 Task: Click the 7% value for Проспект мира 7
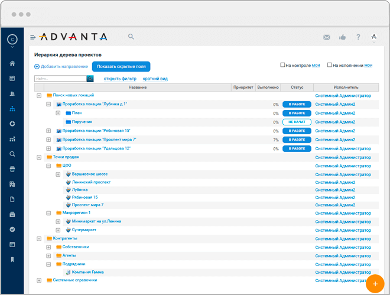[x=276, y=140]
